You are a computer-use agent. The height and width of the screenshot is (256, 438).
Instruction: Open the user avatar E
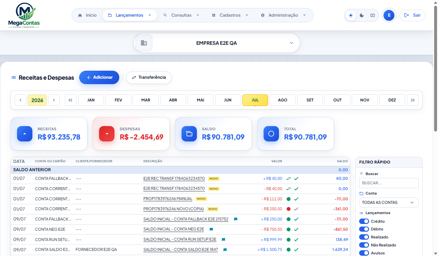(389, 15)
